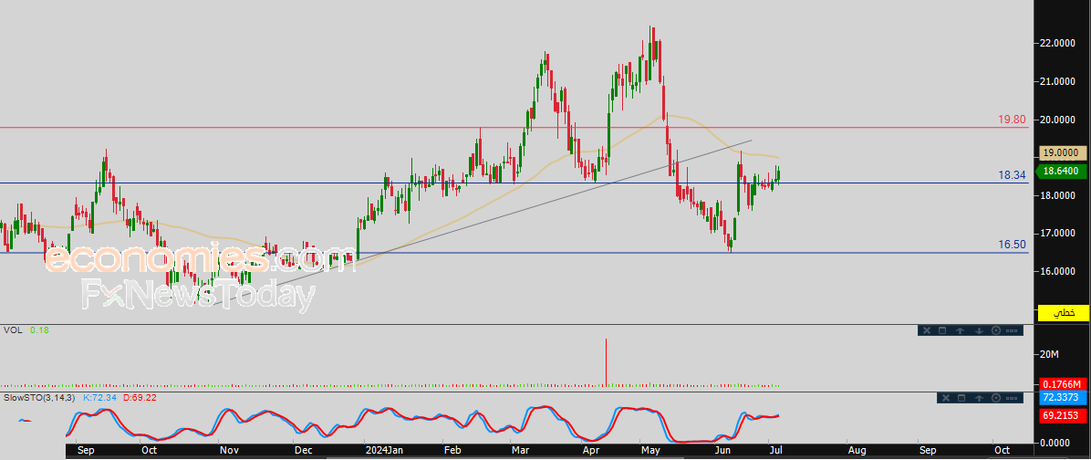Click the large red volume spike bar
The image size is (1091, 460).
pos(606,361)
